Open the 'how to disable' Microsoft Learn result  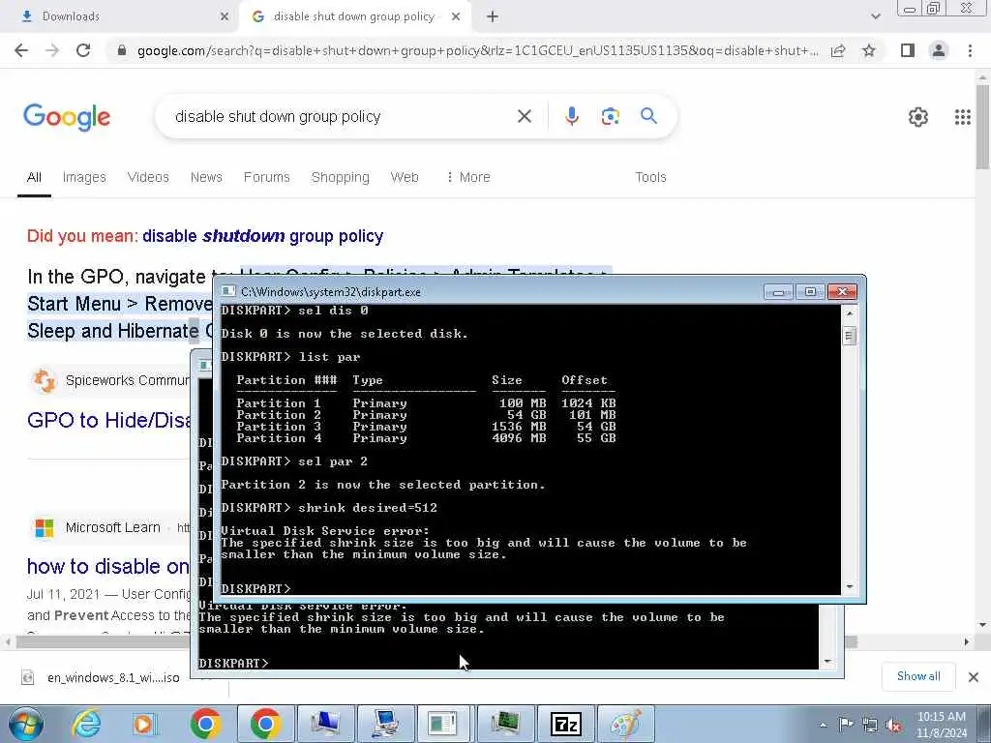pos(108,567)
